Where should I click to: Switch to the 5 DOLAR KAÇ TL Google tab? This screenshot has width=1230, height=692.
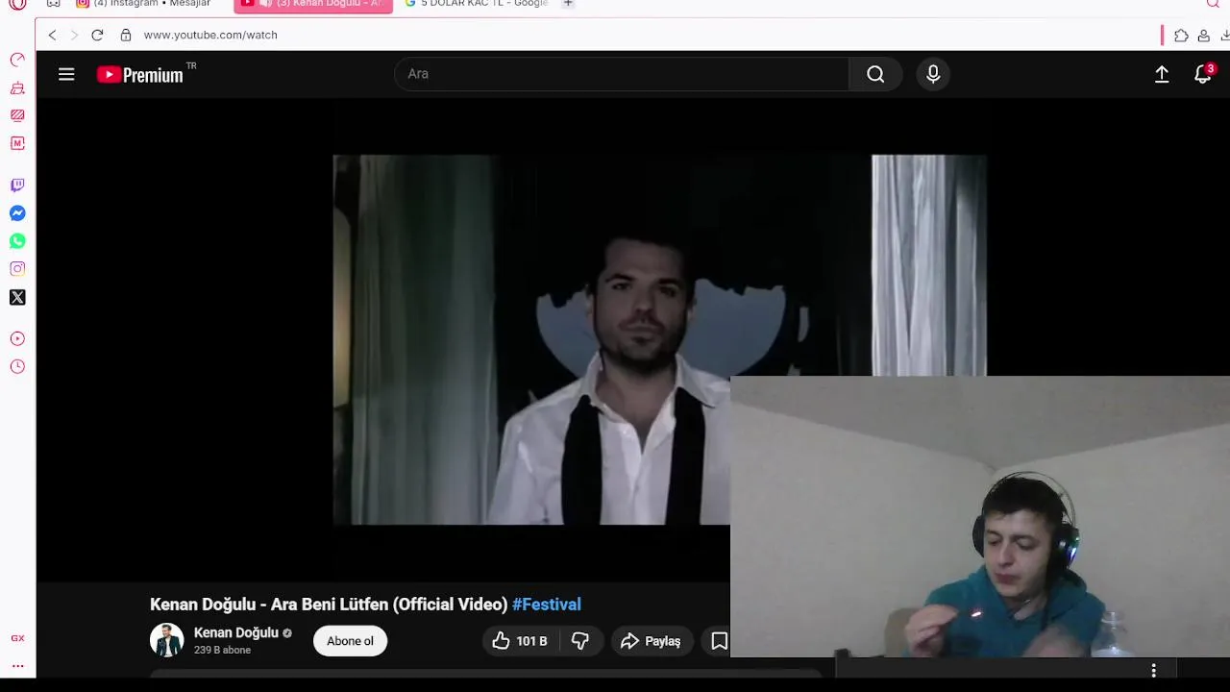(478, 4)
